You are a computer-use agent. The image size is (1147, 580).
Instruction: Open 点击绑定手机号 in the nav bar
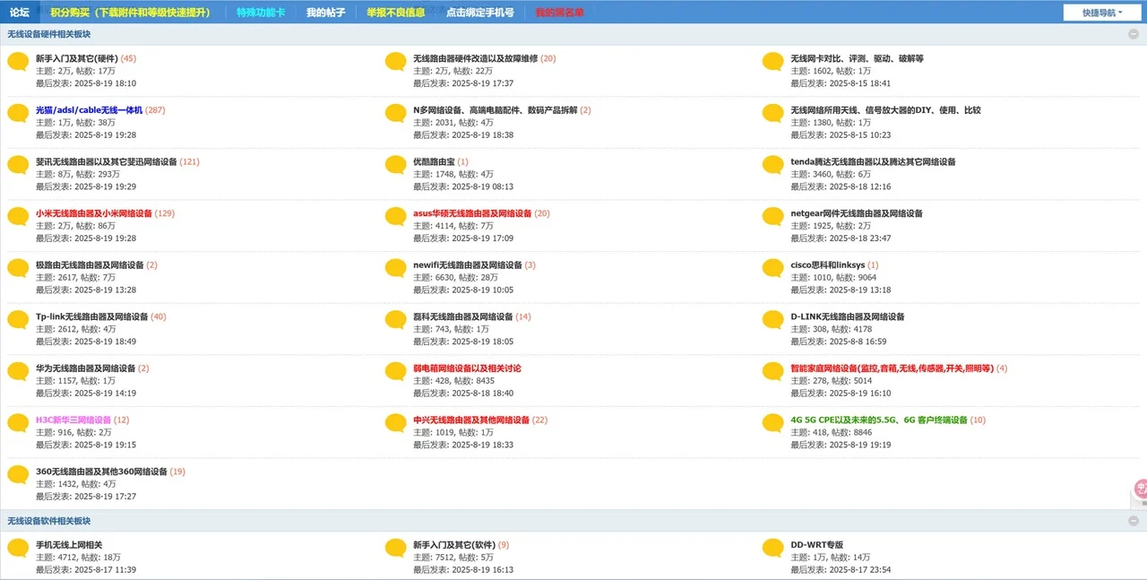coord(480,13)
